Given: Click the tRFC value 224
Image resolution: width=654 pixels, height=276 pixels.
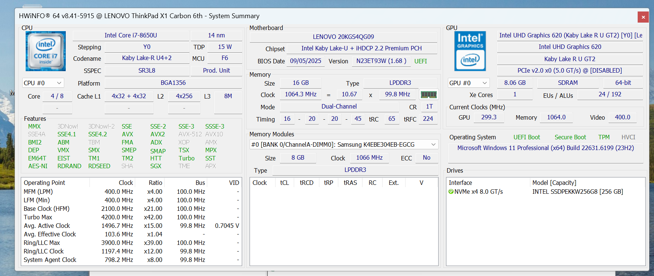Looking at the screenshot, I should 428,119.
